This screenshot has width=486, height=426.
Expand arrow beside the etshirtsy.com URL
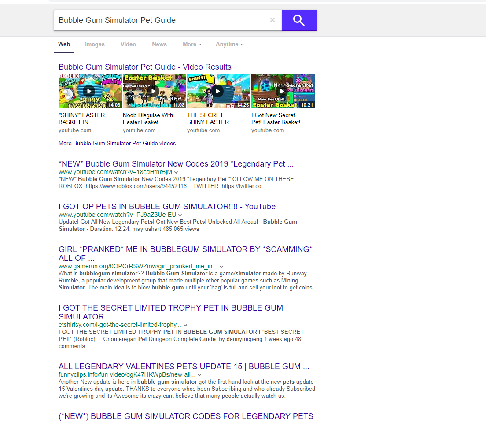[x=185, y=325]
